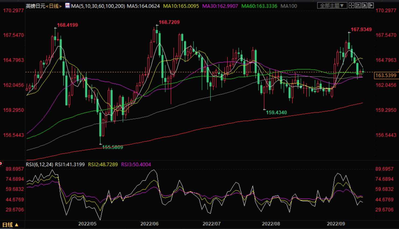
Task: Click the red marker icon beside RSI panel
Action: (x=1, y=163)
